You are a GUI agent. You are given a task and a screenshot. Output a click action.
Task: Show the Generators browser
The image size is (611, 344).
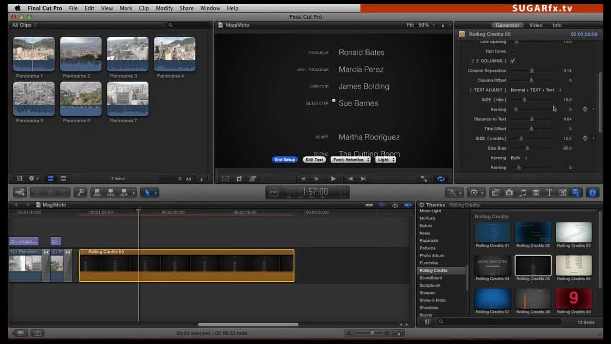pos(563,193)
